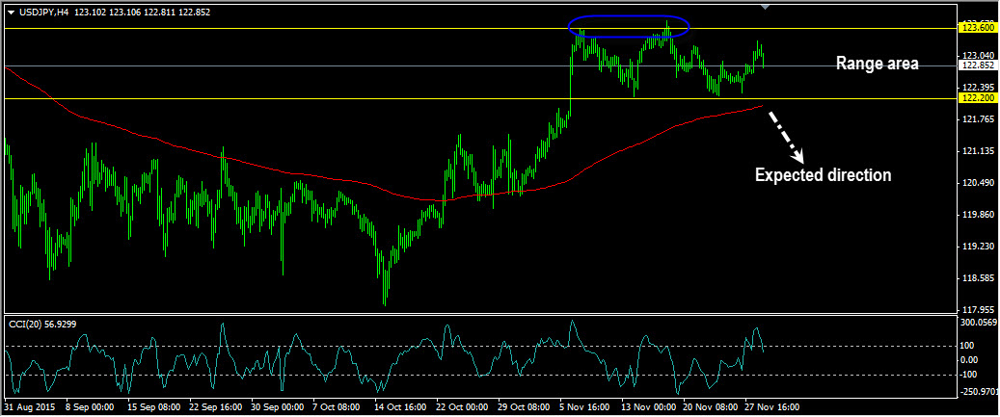This screenshot has width=1000, height=417.
Task: Click the 27 Nov 16:00 time label
Action: pyautogui.click(x=773, y=406)
